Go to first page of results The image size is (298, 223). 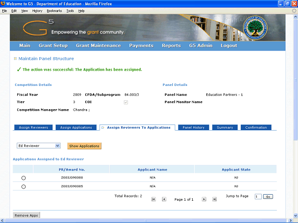(154, 199)
